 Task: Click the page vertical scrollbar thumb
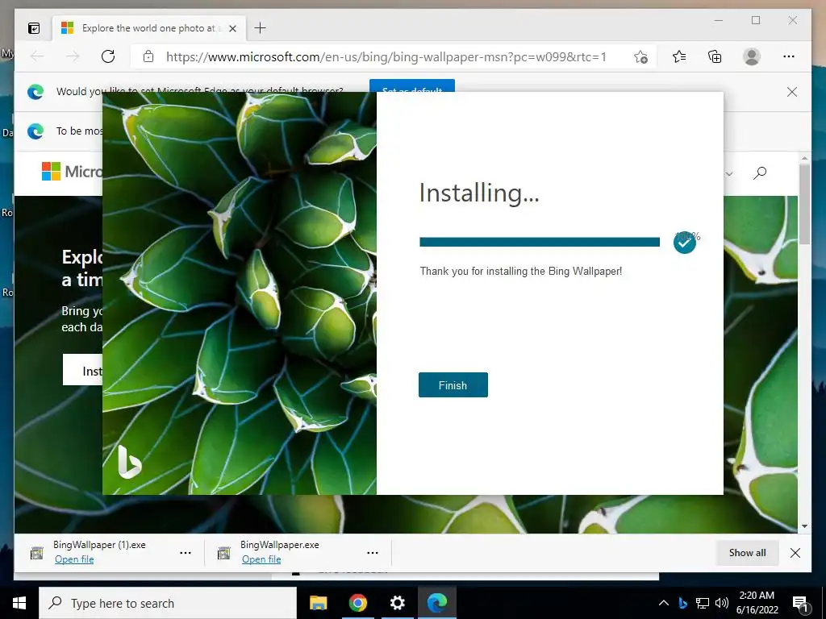(804, 204)
